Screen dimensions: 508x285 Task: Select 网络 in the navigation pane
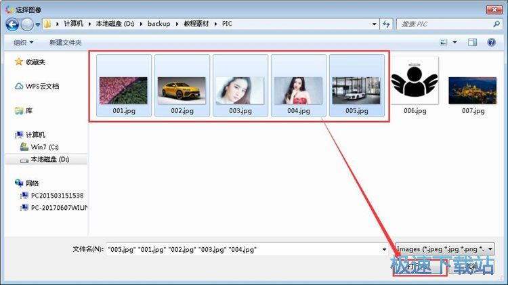pyautogui.click(x=32, y=183)
